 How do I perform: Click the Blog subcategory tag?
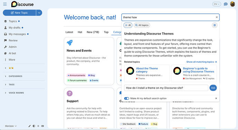pyautogui.click(x=91, y=76)
